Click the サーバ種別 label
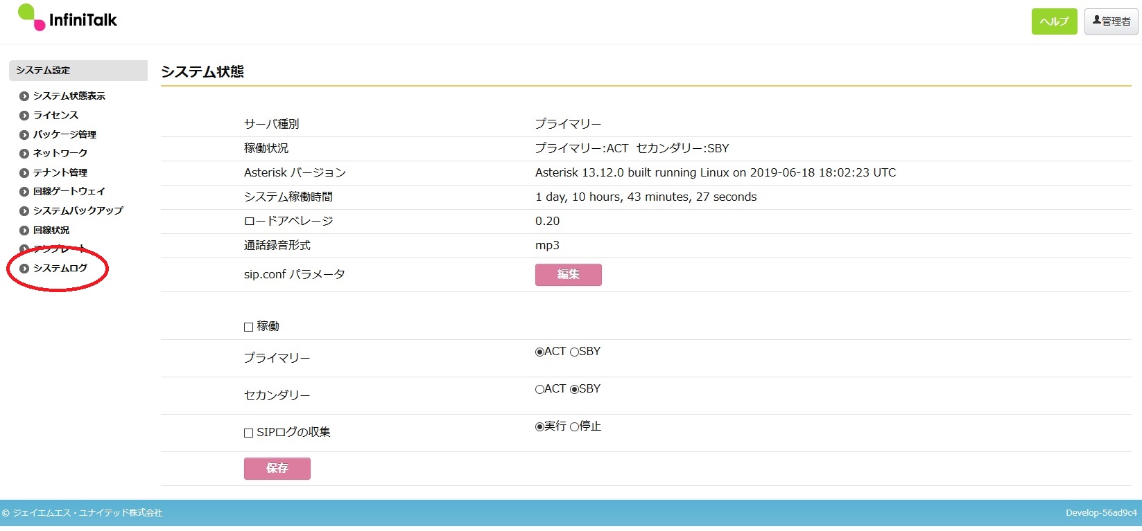This screenshot has height=531, width=1142. 272,125
